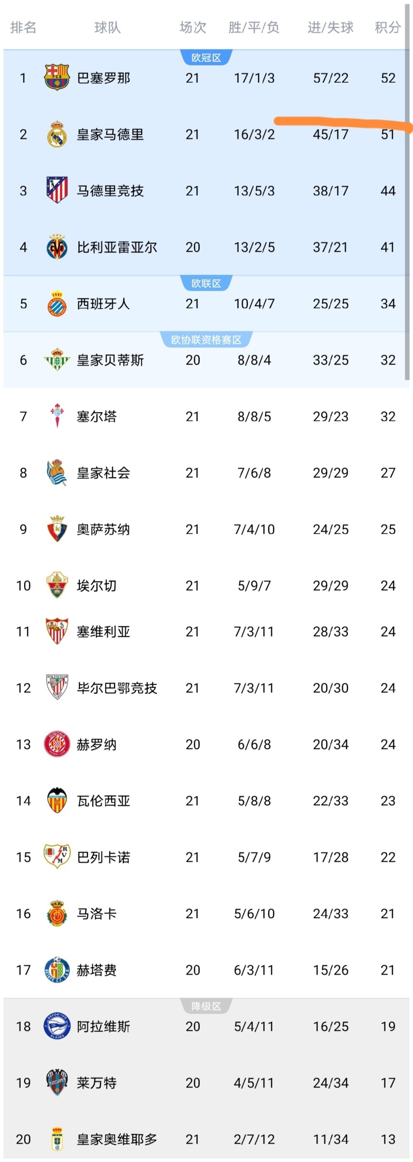Tap the Real Madrid club crest
This screenshot has height=1162, width=413.
pos(57,134)
